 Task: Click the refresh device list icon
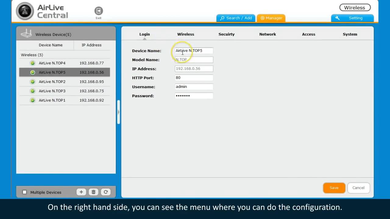[x=106, y=192]
